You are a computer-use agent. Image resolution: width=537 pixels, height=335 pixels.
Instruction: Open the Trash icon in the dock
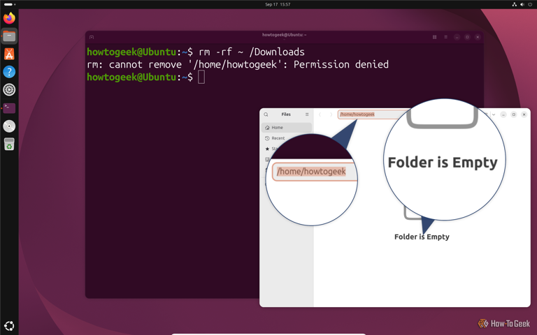[x=9, y=144]
